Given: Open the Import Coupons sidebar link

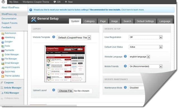Looking at the screenshot, I should point(12,67).
